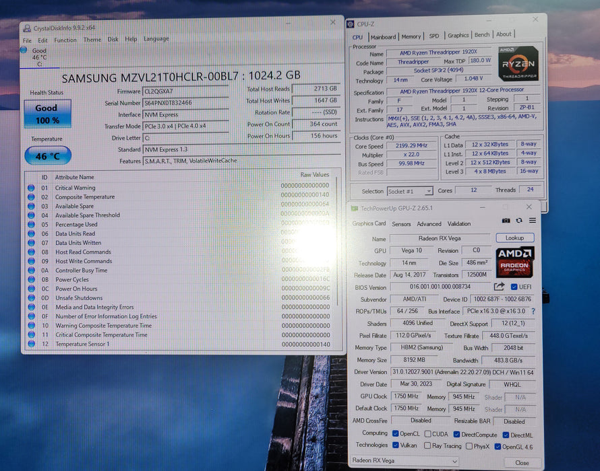The image size is (600, 471).
Task: Open the GPU-Z hamburger menu icon
Action: coord(533,221)
